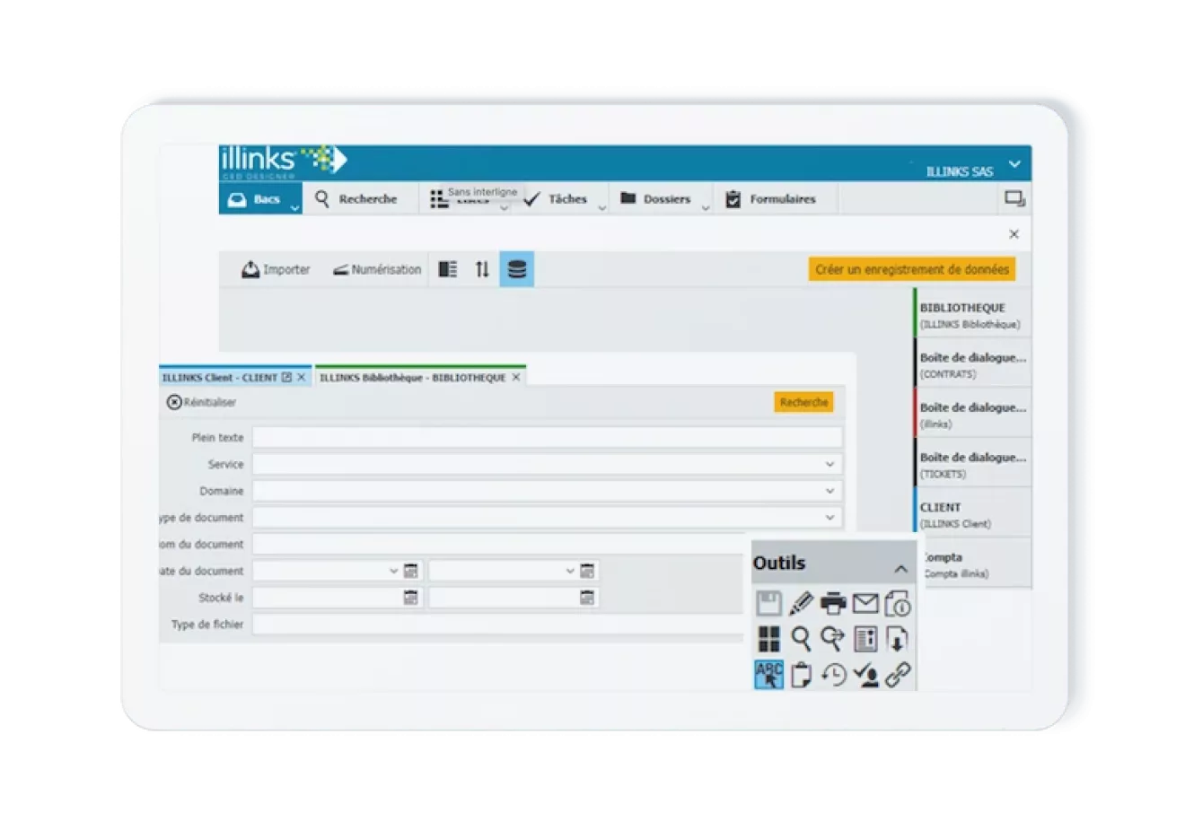Click the envelope email icon in Outils
The height and width of the screenshot is (839, 1185).
click(x=865, y=603)
